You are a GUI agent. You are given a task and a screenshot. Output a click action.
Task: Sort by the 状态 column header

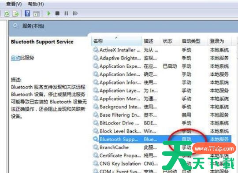tap(170, 41)
